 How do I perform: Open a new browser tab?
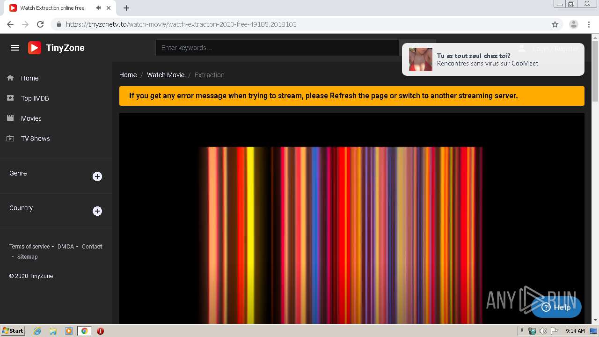click(x=126, y=8)
